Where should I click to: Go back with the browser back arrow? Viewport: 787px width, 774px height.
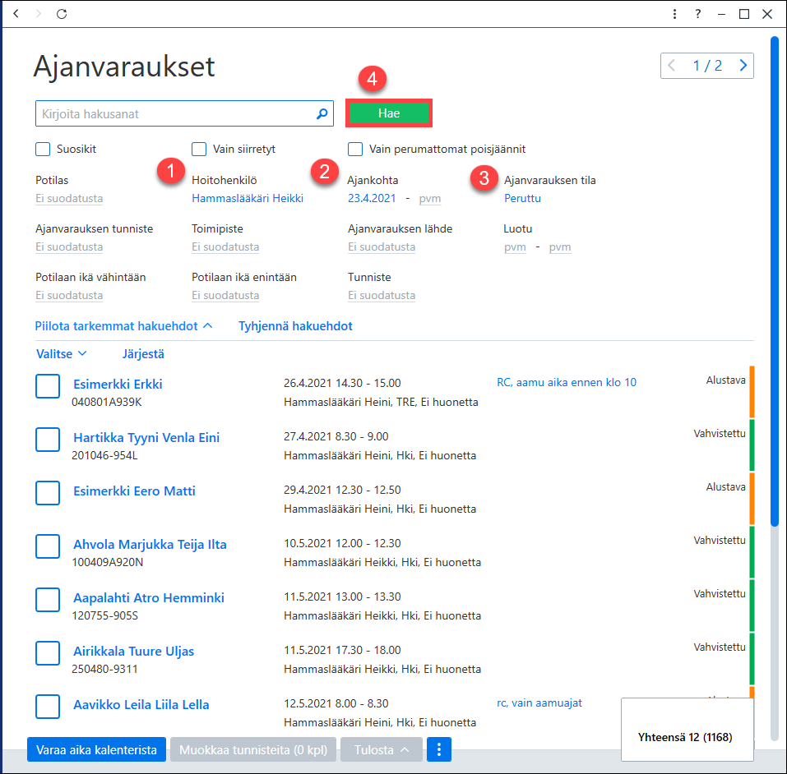point(16,13)
